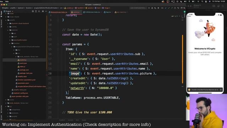Click the Wi-Fi icon in menu bar
Image resolution: width=227 pixels, height=128 pixels.
point(198,1)
